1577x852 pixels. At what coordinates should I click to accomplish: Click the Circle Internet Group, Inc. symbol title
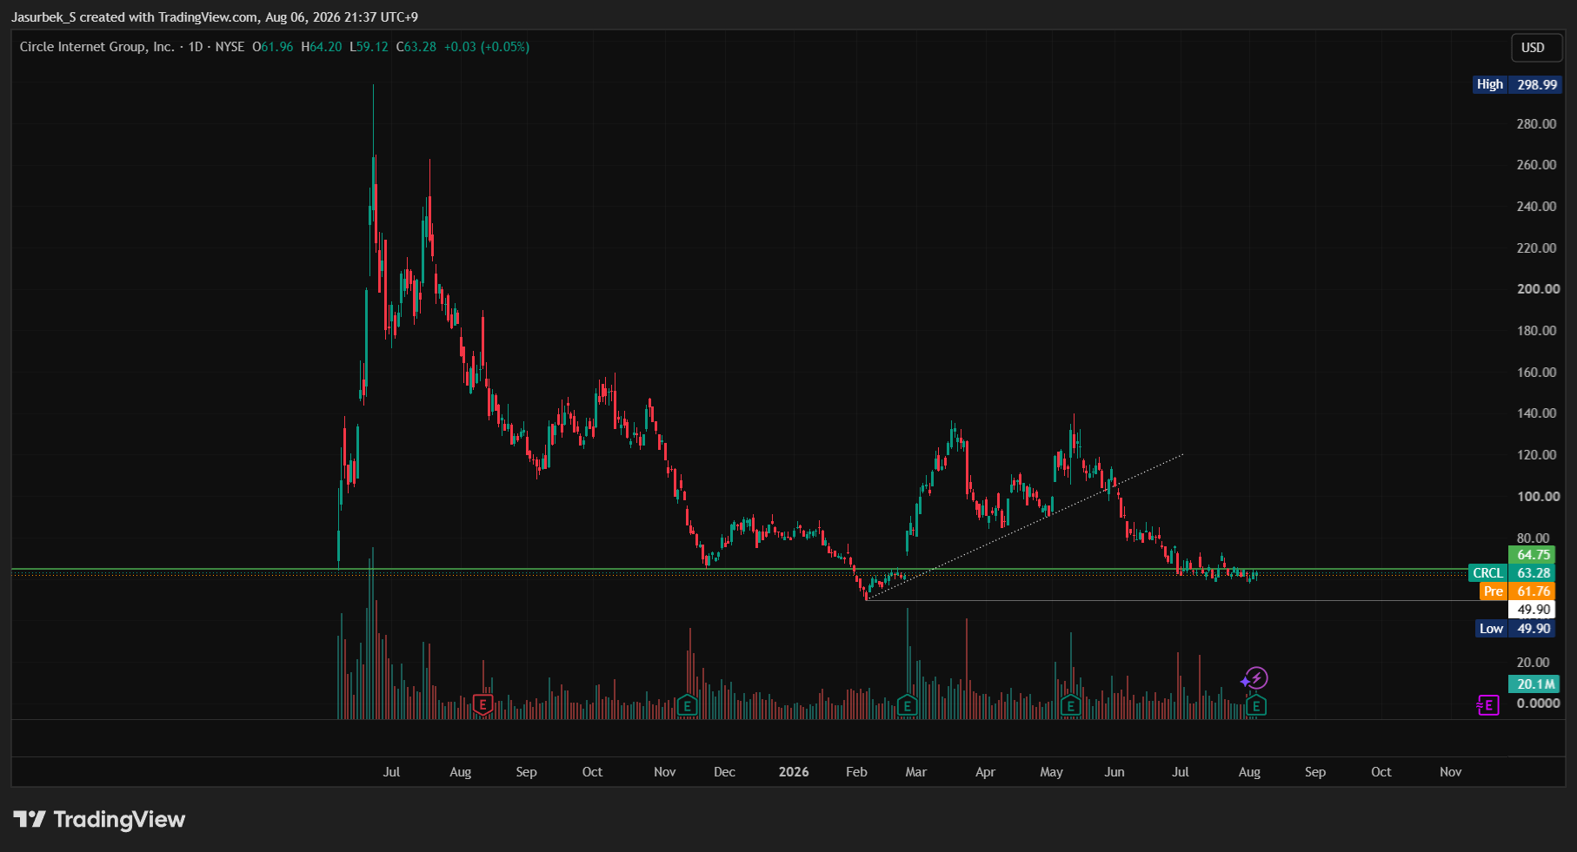coord(96,47)
